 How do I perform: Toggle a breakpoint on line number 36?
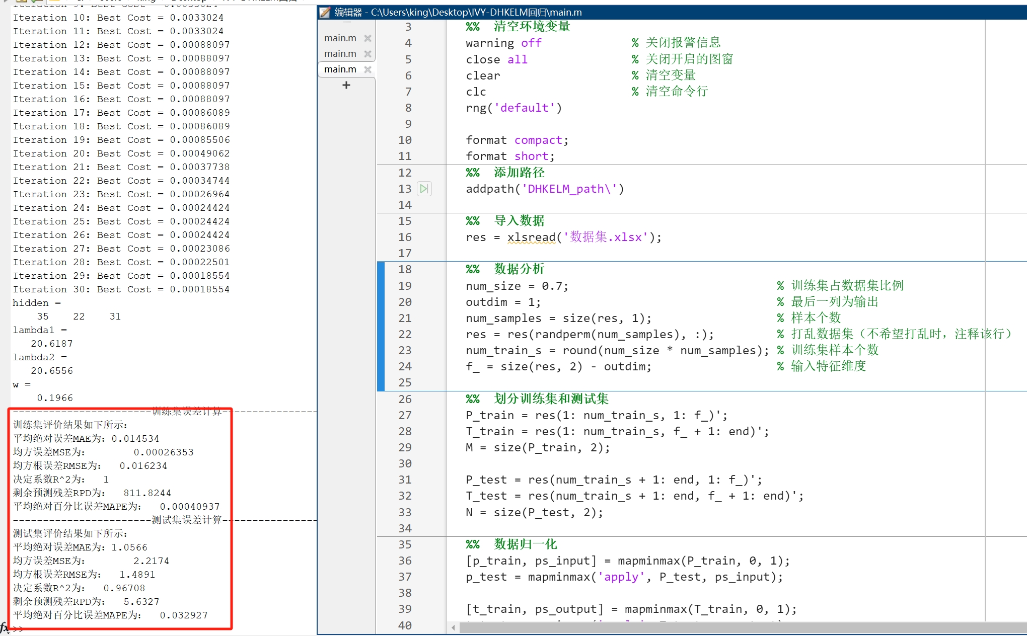(x=405, y=561)
